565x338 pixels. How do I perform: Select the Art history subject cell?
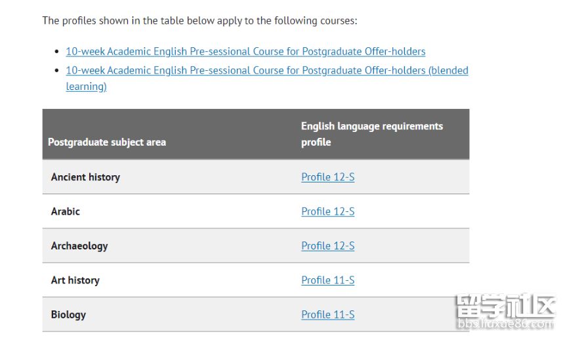tap(75, 280)
